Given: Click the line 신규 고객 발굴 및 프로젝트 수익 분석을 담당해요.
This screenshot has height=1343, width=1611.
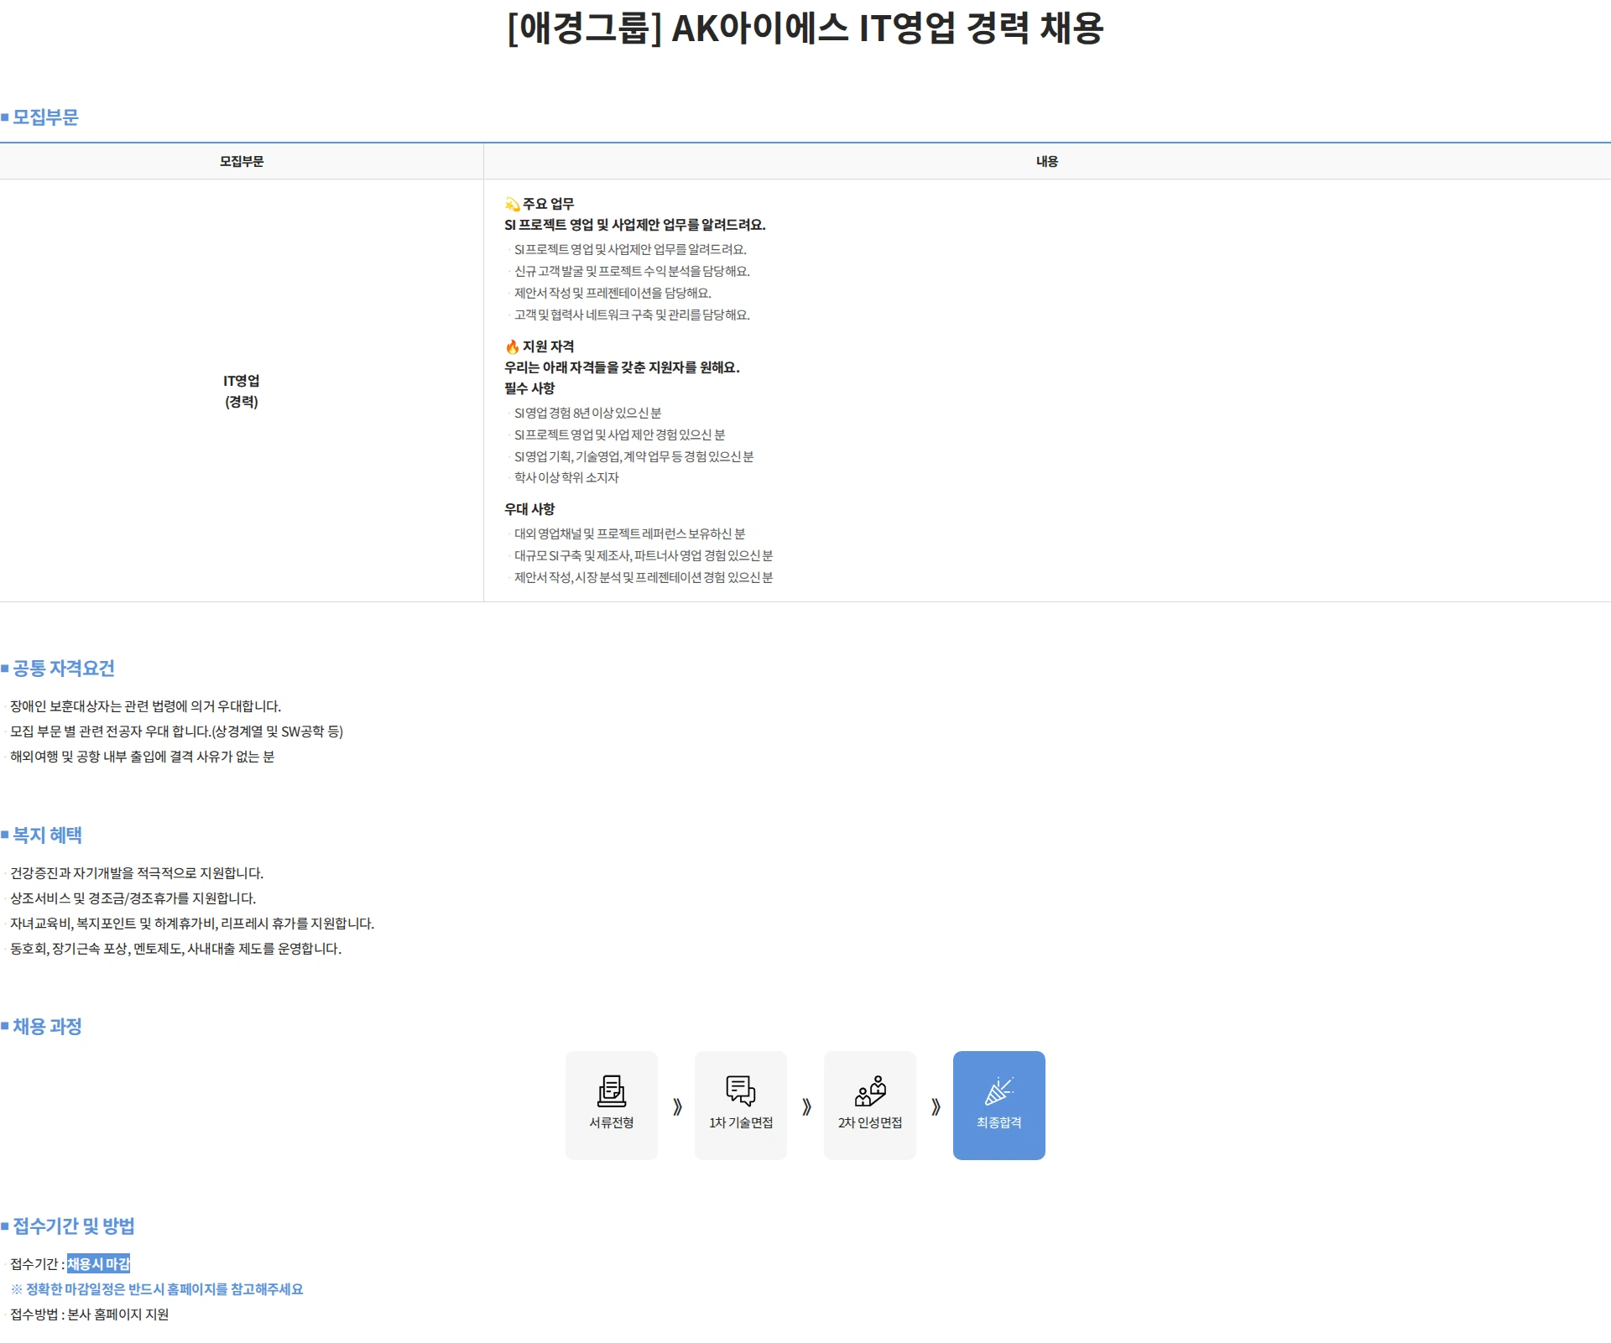Looking at the screenshot, I should pyautogui.click(x=632, y=271).
